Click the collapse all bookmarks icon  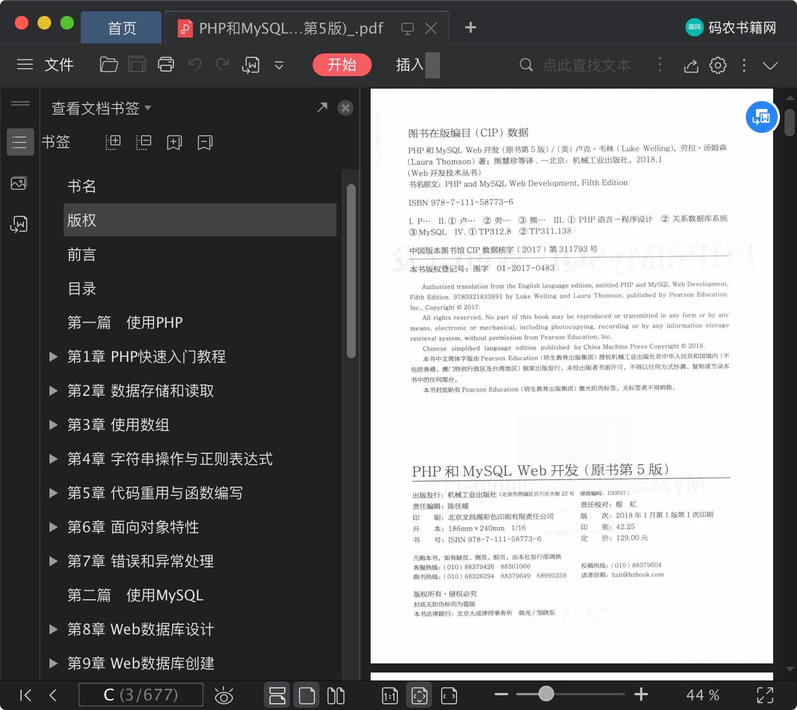coord(144,142)
